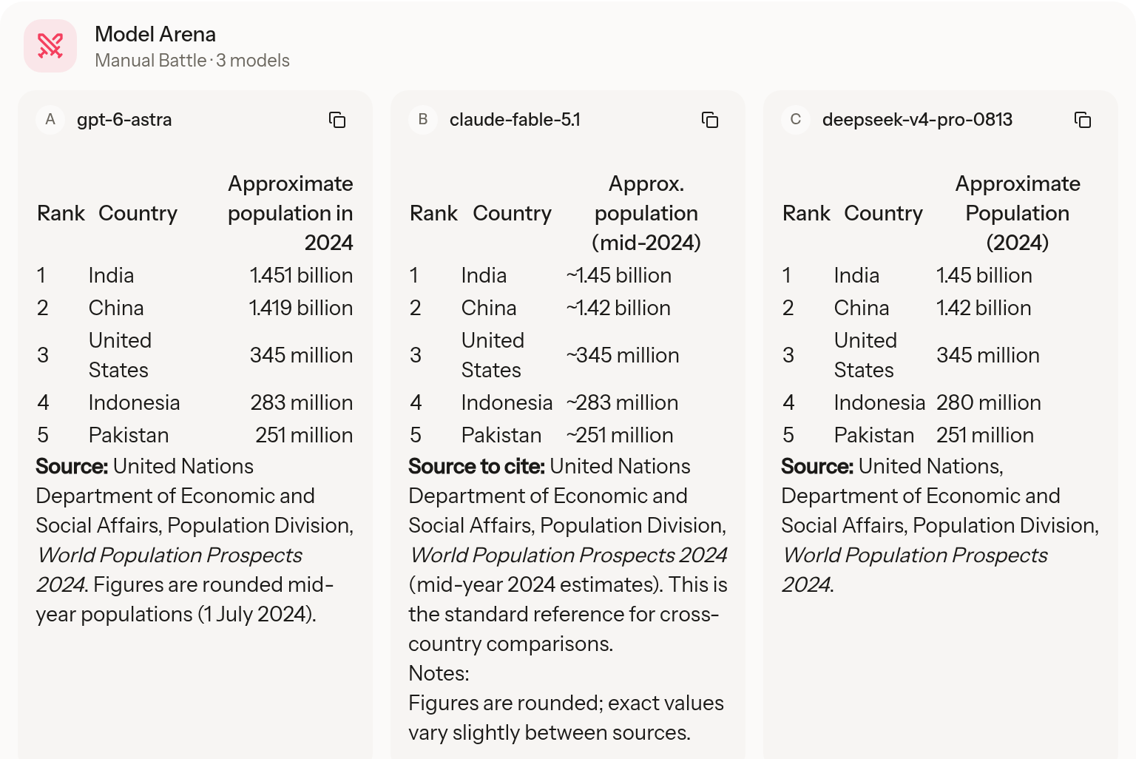
Task: Select the gpt-6-astra model name
Action: click(124, 120)
